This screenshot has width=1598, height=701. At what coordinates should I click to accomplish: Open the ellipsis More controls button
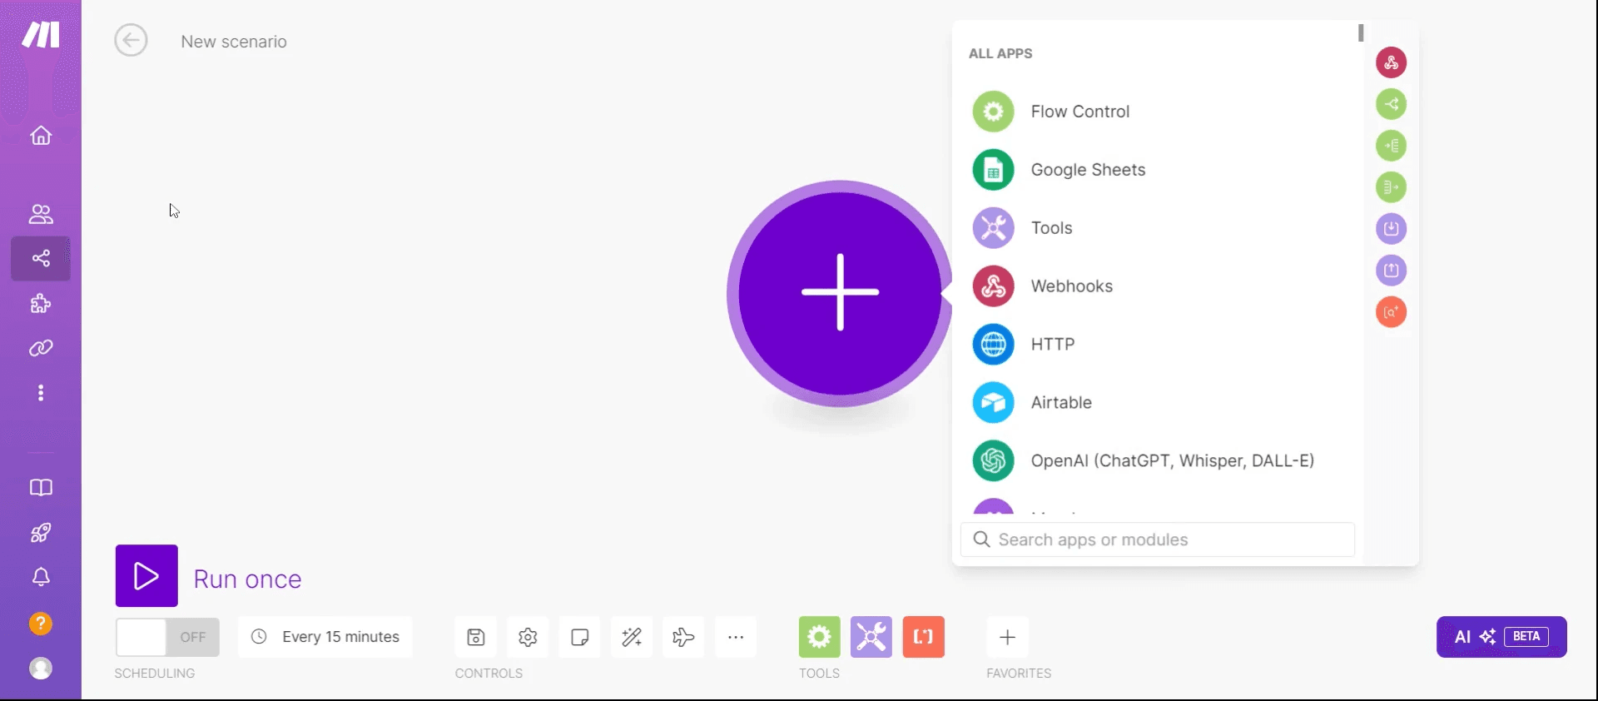click(736, 637)
